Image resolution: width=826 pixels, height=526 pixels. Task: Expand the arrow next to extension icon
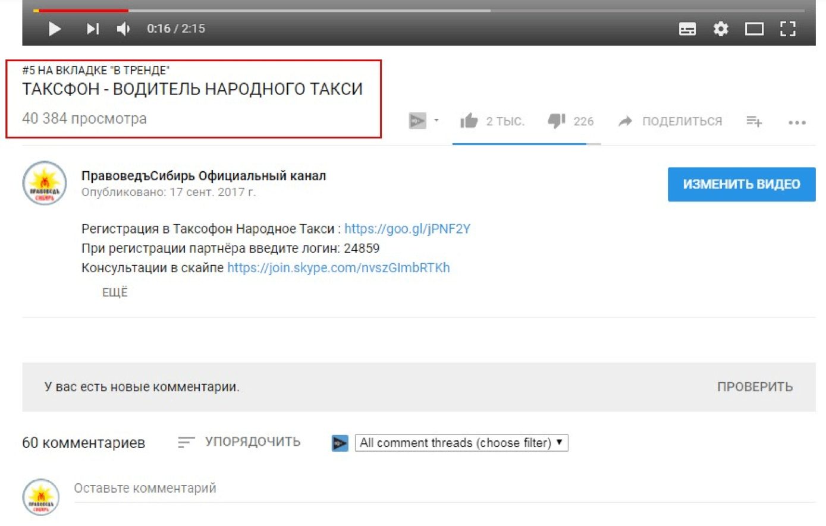436,121
